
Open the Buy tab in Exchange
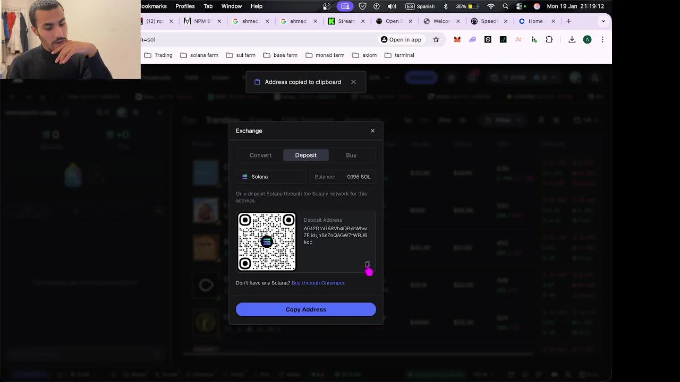click(351, 155)
